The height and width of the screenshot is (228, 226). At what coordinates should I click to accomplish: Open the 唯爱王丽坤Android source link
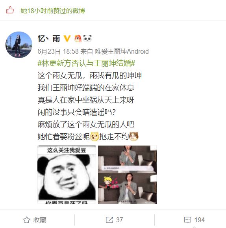tap(122, 51)
